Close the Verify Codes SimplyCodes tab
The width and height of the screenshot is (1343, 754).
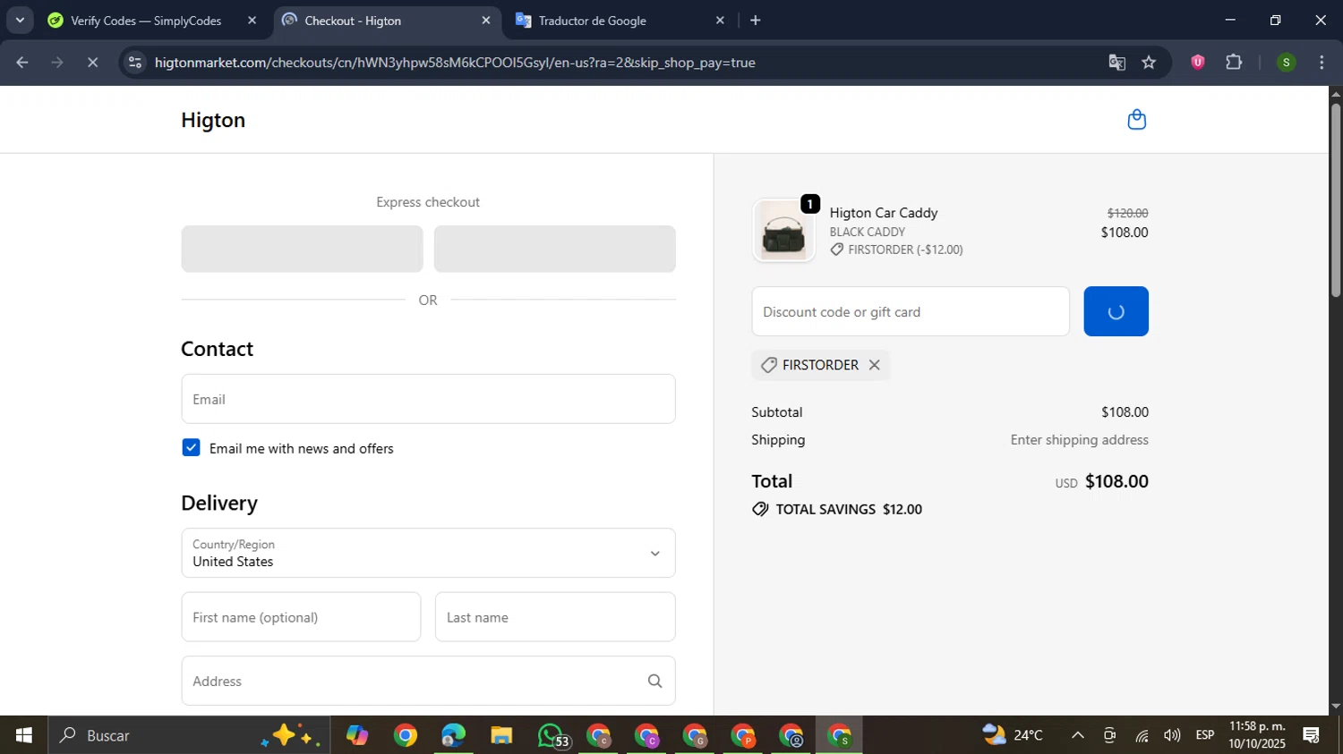pyautogui.click(x=252, y=20)
